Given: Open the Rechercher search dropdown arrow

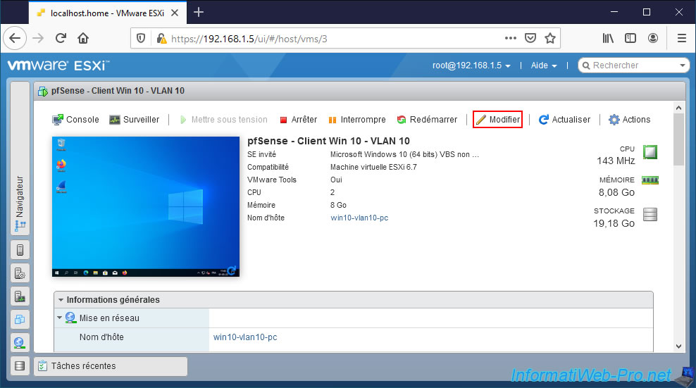Looking at the screenshot, I should pos(682,65).
